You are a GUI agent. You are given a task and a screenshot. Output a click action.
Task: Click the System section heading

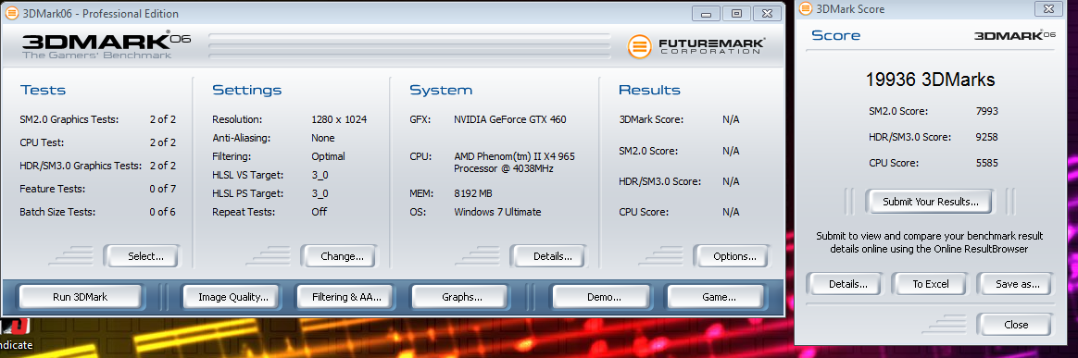[441, 90]
